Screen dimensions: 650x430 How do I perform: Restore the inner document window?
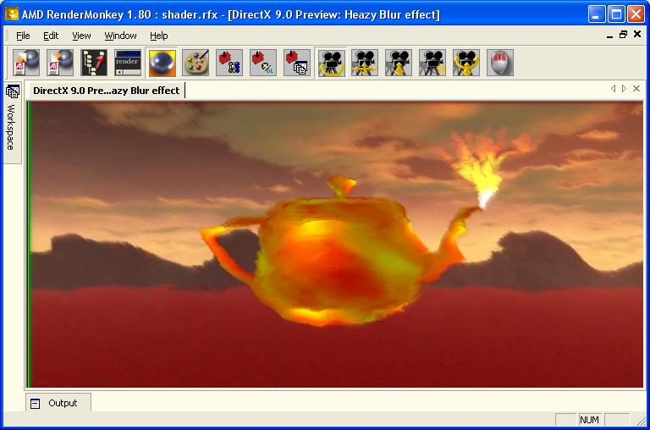pos(623,35)
